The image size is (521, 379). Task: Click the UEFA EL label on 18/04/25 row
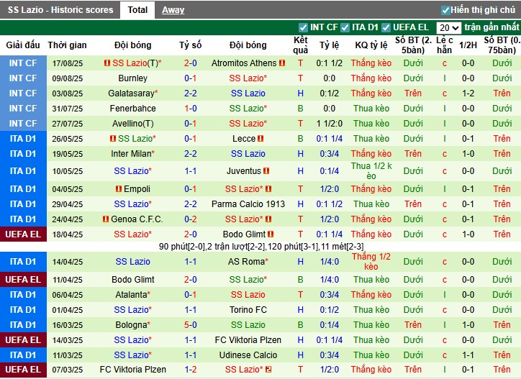[22, 234]
